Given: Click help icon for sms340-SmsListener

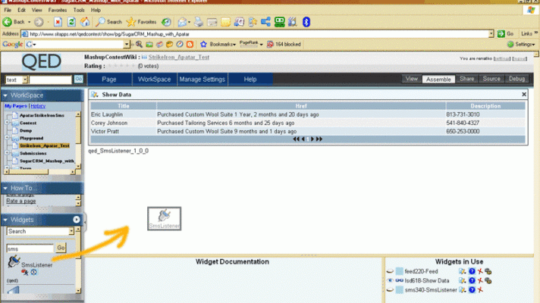Looking at the screenshot, I should pos(472,290).
